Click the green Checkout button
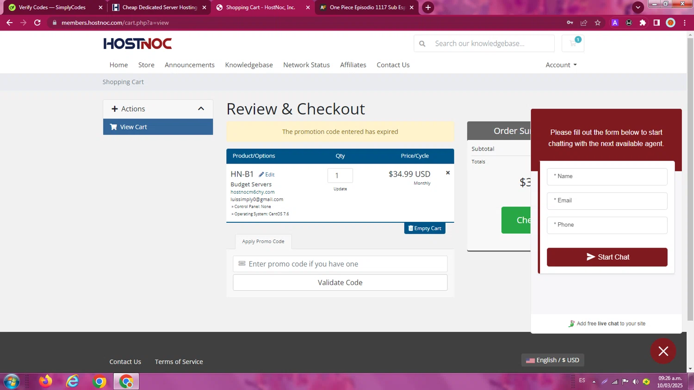 pyautogui.click(x=516, y=220)
